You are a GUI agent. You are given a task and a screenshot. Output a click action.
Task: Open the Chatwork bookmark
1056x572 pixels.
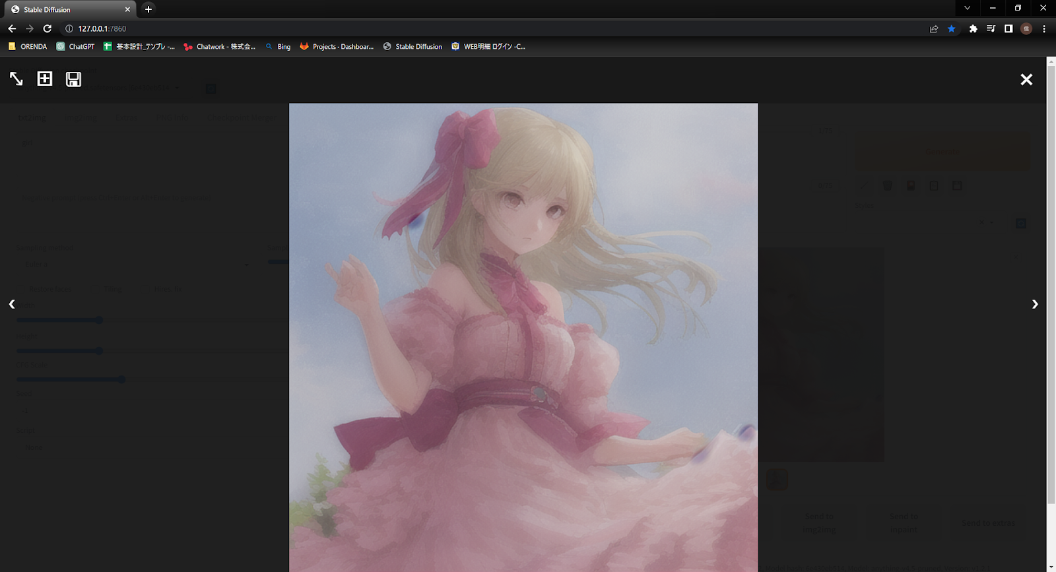pyautogui.click(x=220, y=46)
